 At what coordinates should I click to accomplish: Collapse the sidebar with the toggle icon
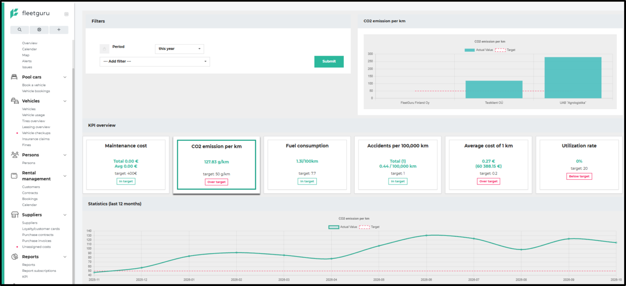click(x=66, y=14)
